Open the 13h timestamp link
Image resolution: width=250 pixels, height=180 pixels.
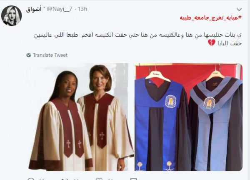pyautogui.click(x=82, y=9)
